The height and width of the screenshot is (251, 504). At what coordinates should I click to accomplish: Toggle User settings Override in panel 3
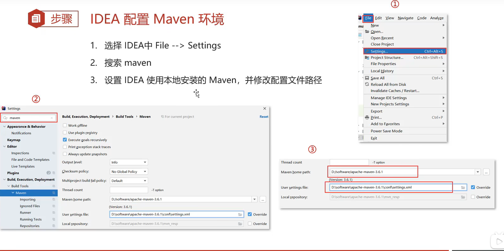(x=473, y=187)
